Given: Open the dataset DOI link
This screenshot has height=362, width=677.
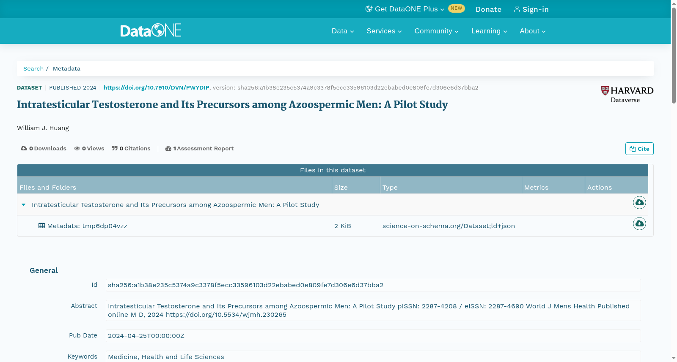Looking at the screenshot, I should pyautogui.click(x=157, y=87).
